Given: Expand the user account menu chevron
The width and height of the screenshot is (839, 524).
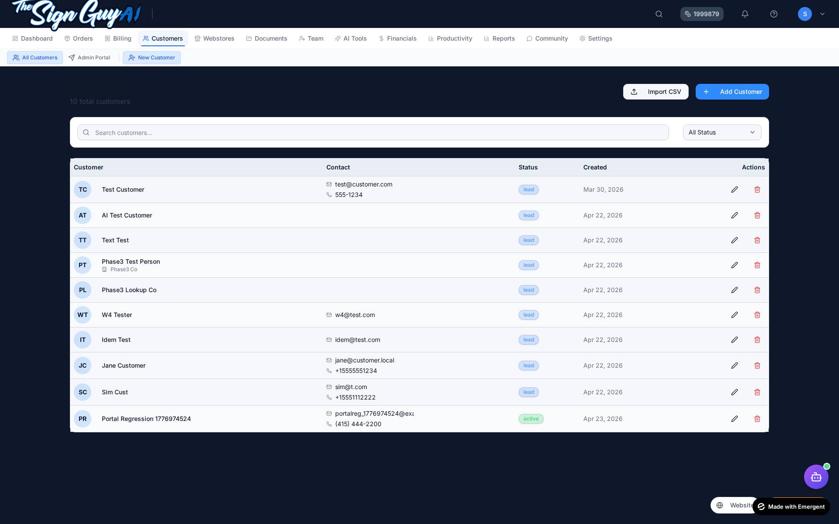Looking at the screenshot, I should point(822,14).
